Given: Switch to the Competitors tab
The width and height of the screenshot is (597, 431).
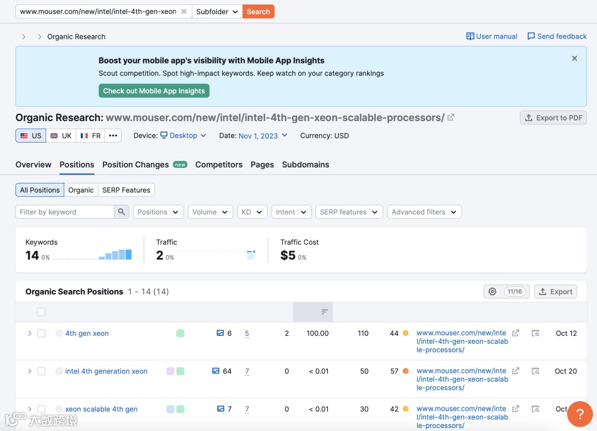Looking at the screenshot, I should tap(219, 165).
